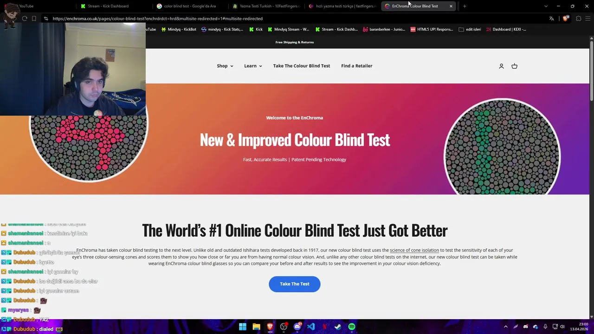Open the clock and date flyout

[579, 327]
